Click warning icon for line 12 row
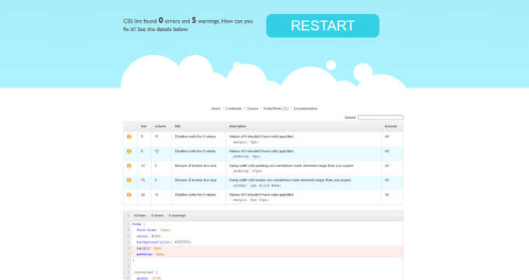529x280 pixels. tap(129, 165)
